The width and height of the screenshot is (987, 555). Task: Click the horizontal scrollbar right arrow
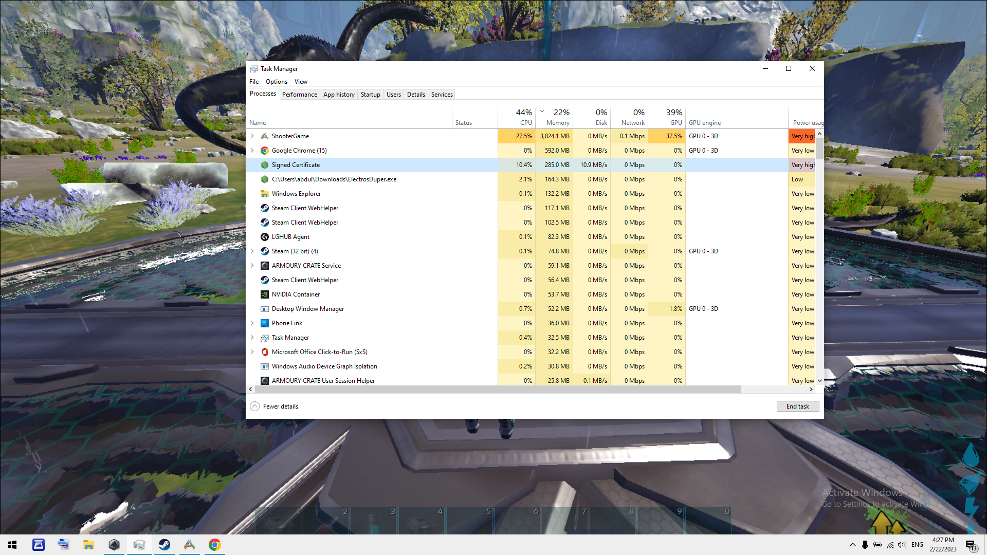click(811, 390)
